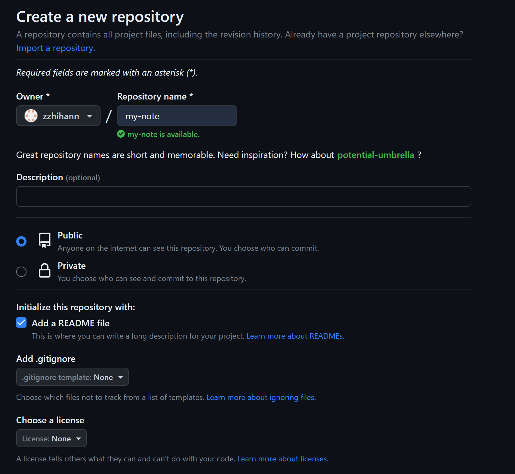Click the Public option label text
Image resolution: width=515 pixels, height=474 pixels.
tap(70, 235)
